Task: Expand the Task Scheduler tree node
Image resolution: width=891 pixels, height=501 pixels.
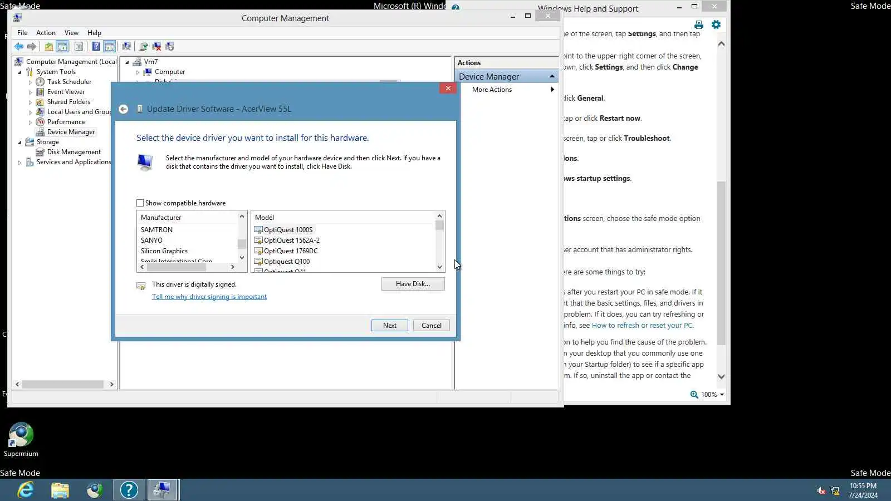Action: tap(30, 82)
